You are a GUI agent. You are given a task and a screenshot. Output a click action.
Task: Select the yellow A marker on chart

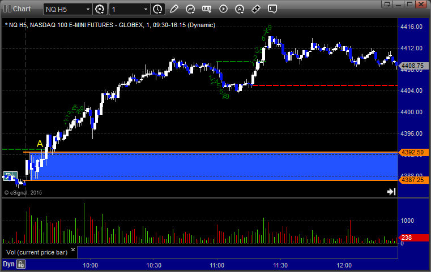click(x=40, y=144)
